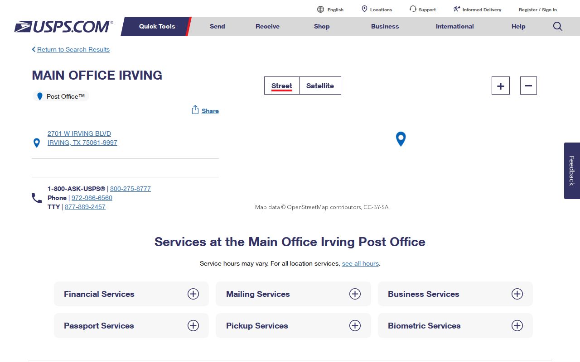
Task: Open the International menu
Action: click(455, 26)
